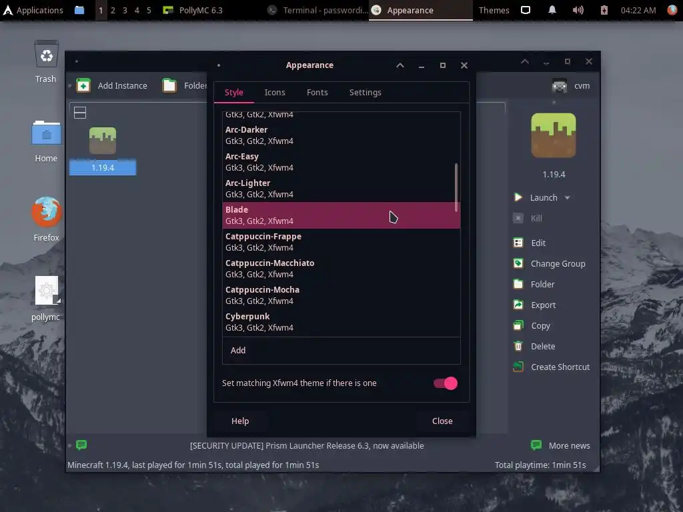Click the Launch text in PollyMC sidebar
The height and width of the screenshot is (512, 683).
544,197
